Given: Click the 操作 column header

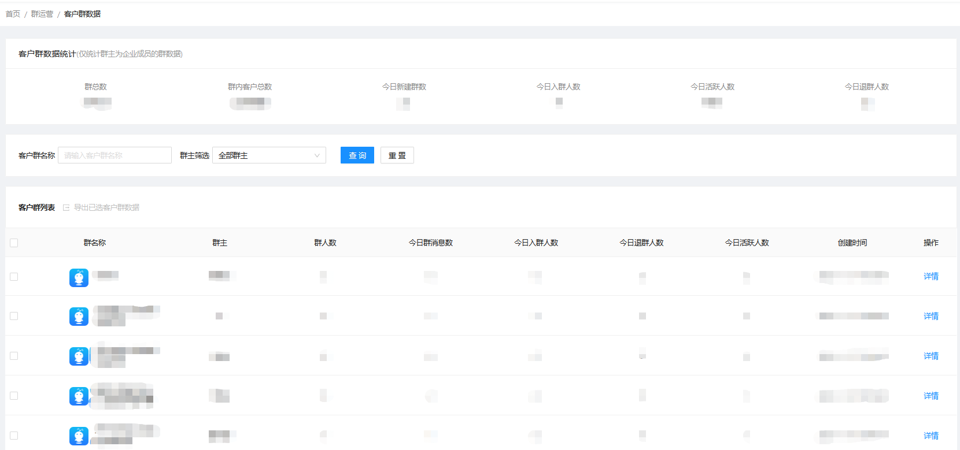Looking at the screenshot, I should pyautogui.click(x=931, y=243).
